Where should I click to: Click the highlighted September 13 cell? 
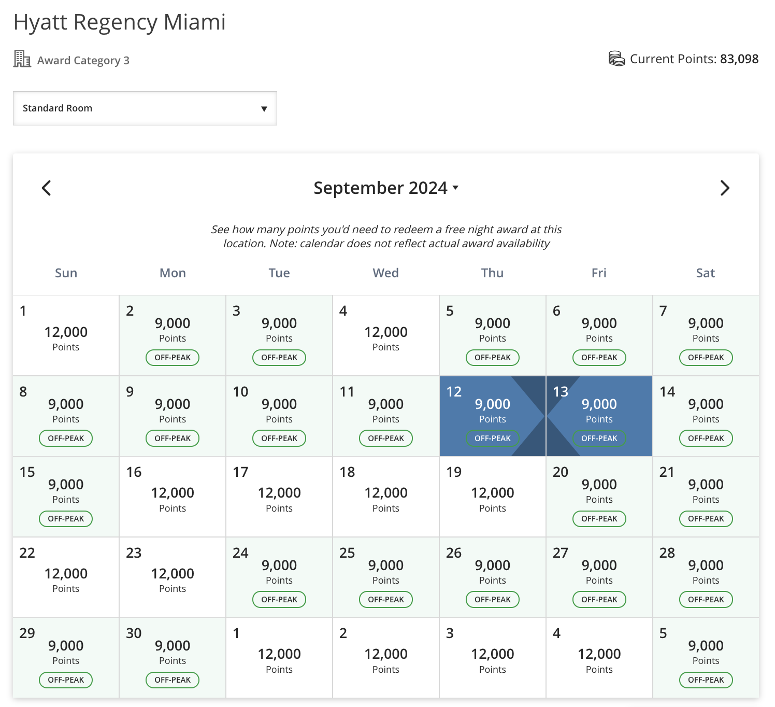599,416
